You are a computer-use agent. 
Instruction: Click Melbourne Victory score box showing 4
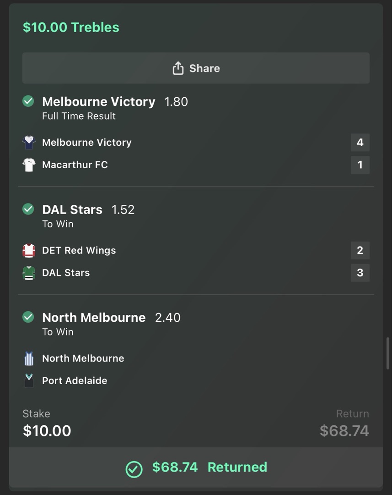(x=360, y=143)
